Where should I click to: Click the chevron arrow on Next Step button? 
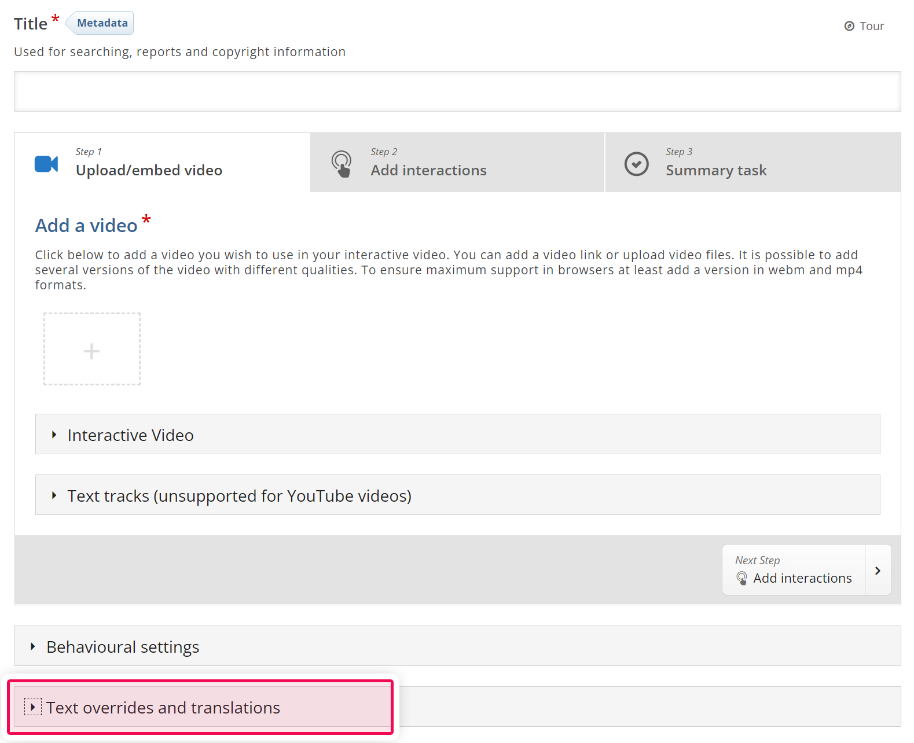pyautogui.click(x=878, y=570)
